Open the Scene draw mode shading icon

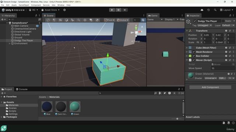click(66, 20)
